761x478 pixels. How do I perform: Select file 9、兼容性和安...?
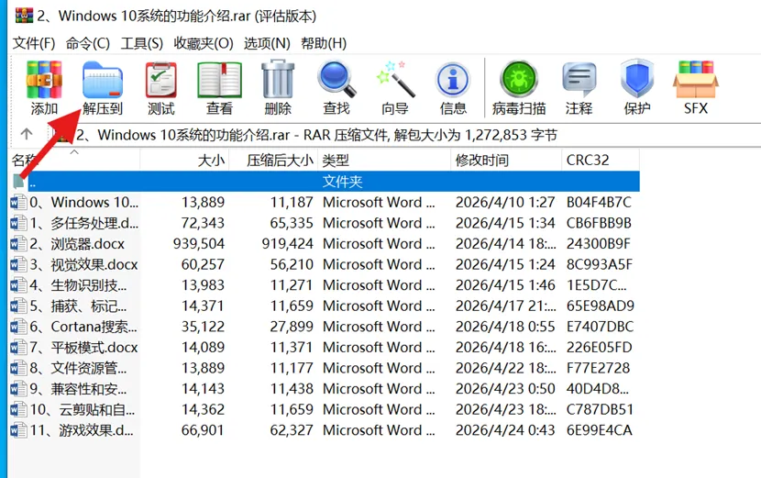pos(325,389)
